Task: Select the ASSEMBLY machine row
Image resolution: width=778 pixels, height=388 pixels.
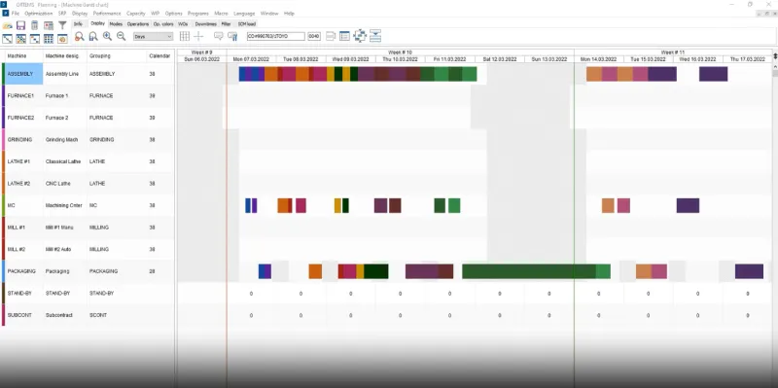Action: pyautogui.click(x=89, y=74)
